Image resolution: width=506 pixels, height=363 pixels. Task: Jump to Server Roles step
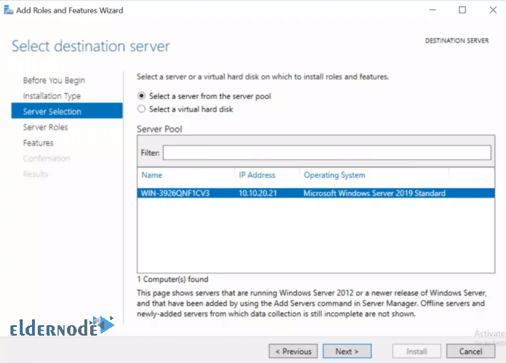point(45,127)
